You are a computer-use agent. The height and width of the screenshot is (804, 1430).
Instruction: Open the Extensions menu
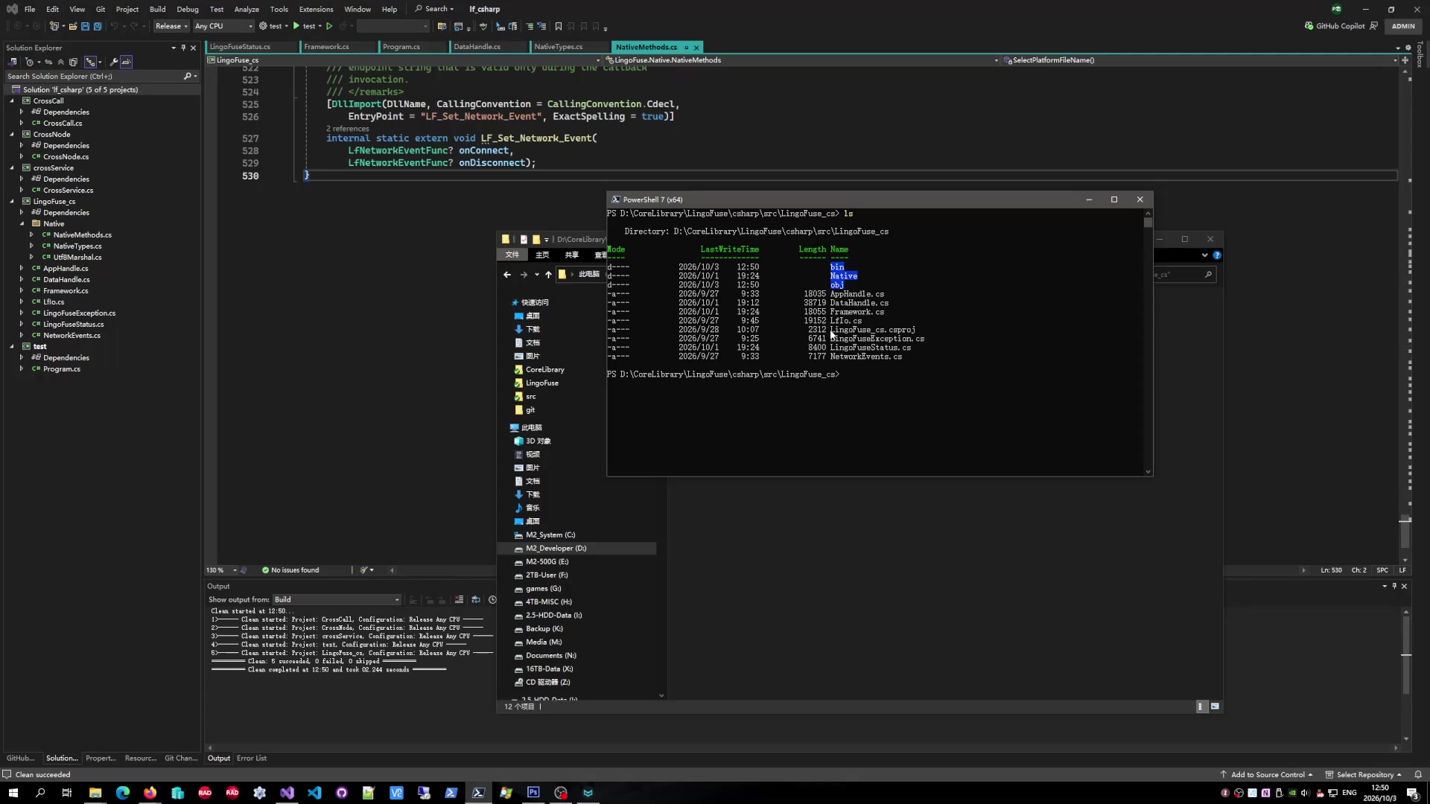click(x=316, y=9)
